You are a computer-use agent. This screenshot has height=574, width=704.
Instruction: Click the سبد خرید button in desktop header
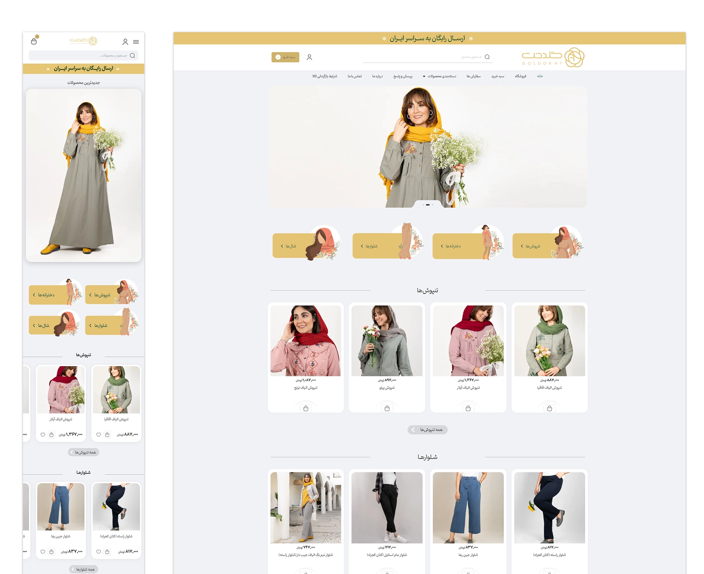tap(285, 57)
